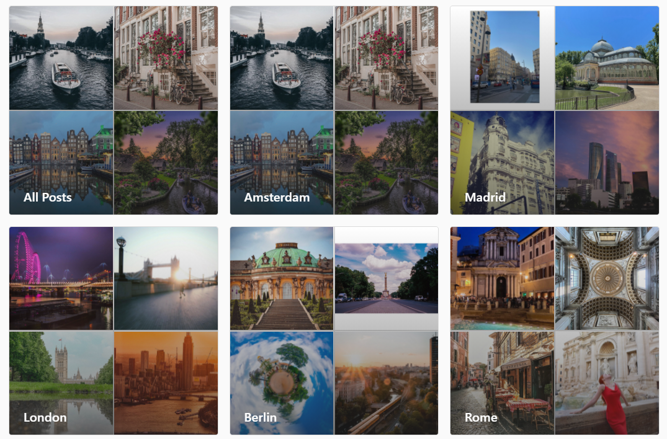The image size is (667, 439).
Task: Select the tiny planet photo in Berlin
Action: tap(281, 383)
